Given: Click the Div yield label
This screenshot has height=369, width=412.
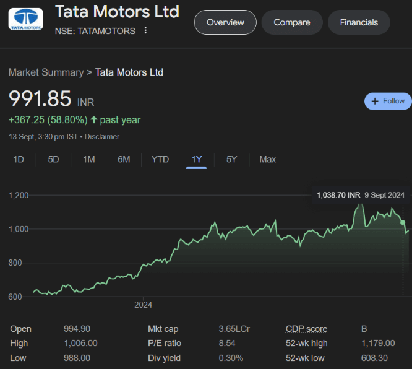Looking at the screenshot, I should [x=164, y=358].
